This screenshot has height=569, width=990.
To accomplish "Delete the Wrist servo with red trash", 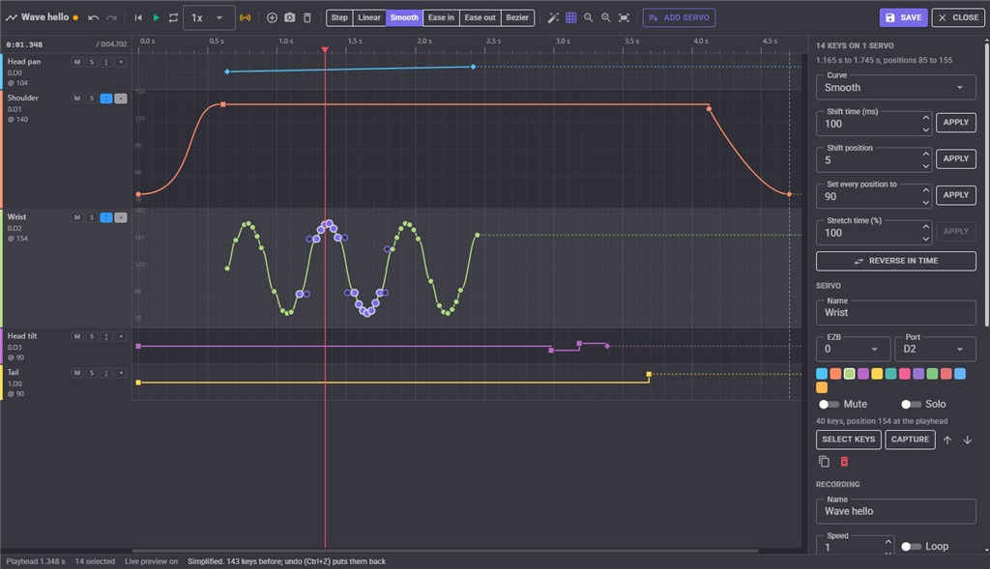I will [x=844, y=462].
